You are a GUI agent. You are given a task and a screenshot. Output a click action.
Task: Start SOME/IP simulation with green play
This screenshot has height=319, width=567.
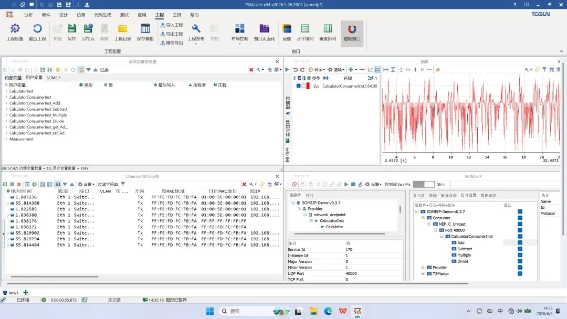click(x=346, y=184)
